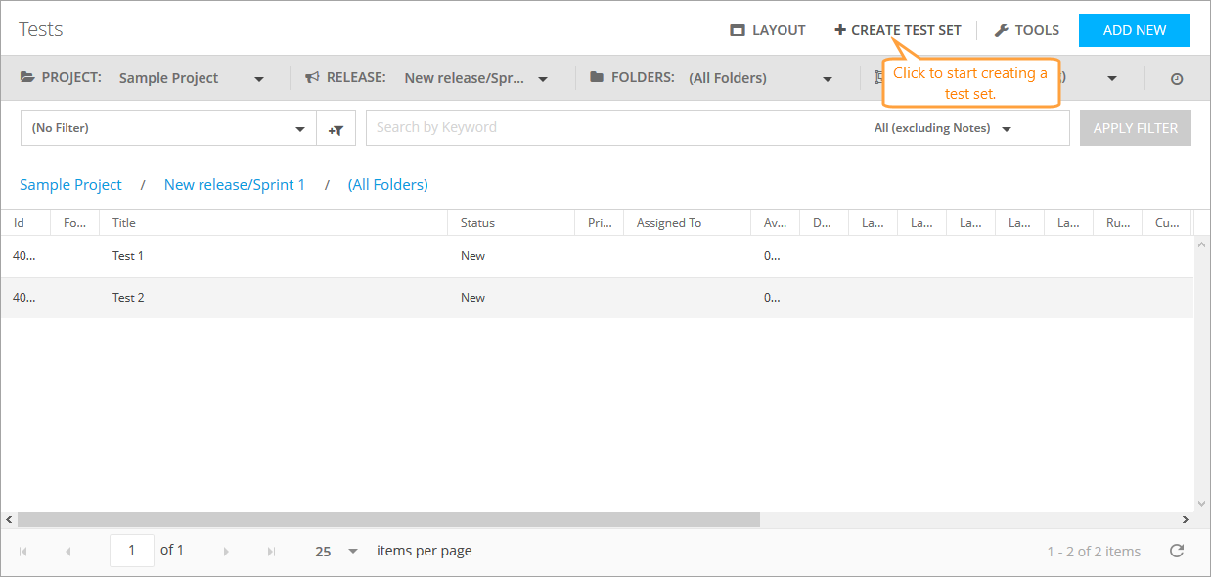Go to the previous page
Viewport: 1211px width, 577px height.
tap(67, 552)
